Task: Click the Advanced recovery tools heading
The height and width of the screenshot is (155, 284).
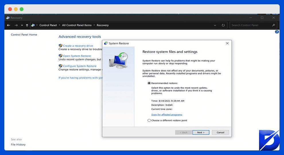Action: (80, 37)
